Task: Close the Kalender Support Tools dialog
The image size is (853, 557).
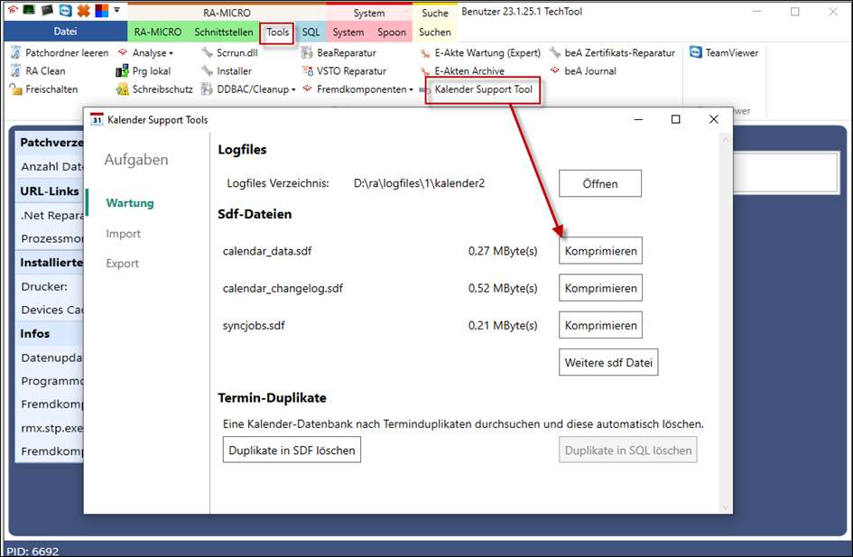Action: [714, 119]
